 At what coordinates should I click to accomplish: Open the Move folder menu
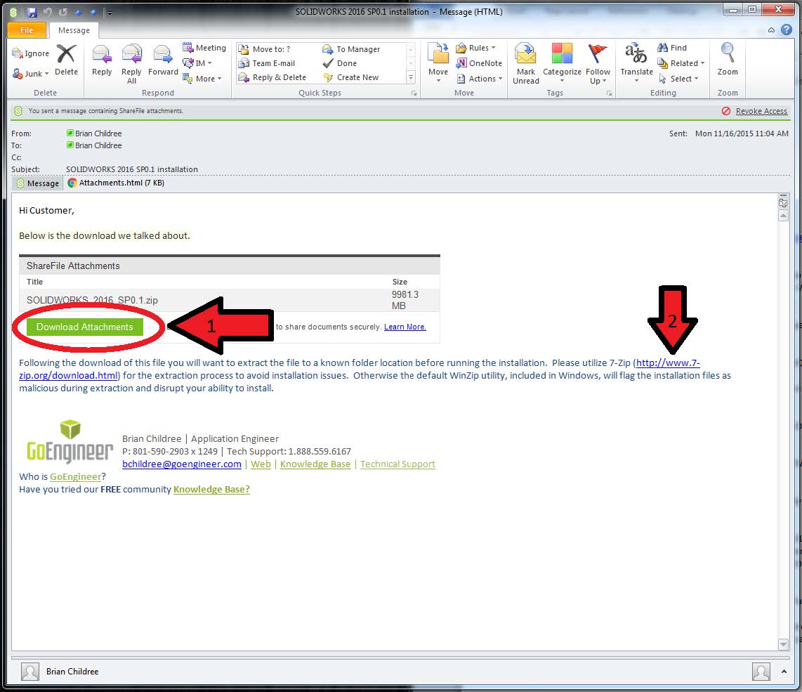click(438, 63)
